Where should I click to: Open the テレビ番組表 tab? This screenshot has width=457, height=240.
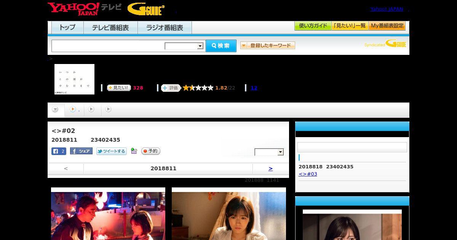(x=110, y=28)
